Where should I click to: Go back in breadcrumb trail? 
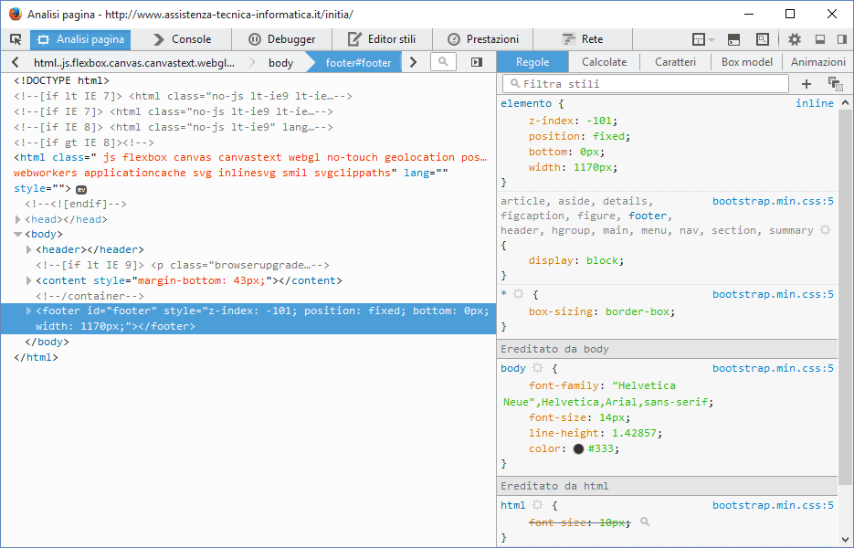pos(16,62)
